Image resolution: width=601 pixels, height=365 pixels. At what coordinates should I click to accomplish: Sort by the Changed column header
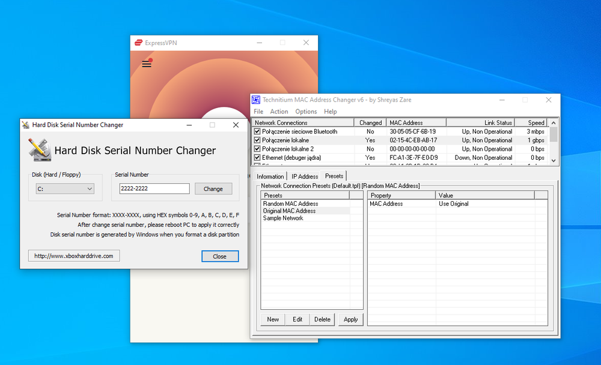pos(370,122)
